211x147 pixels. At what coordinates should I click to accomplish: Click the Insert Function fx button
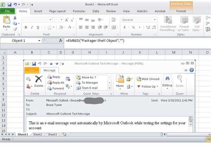(x=61, y=40)
